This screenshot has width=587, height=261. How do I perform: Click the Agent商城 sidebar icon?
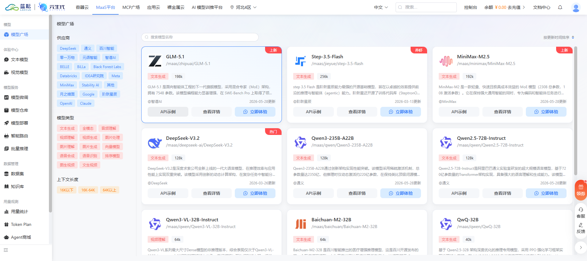(x=6, y=237)
